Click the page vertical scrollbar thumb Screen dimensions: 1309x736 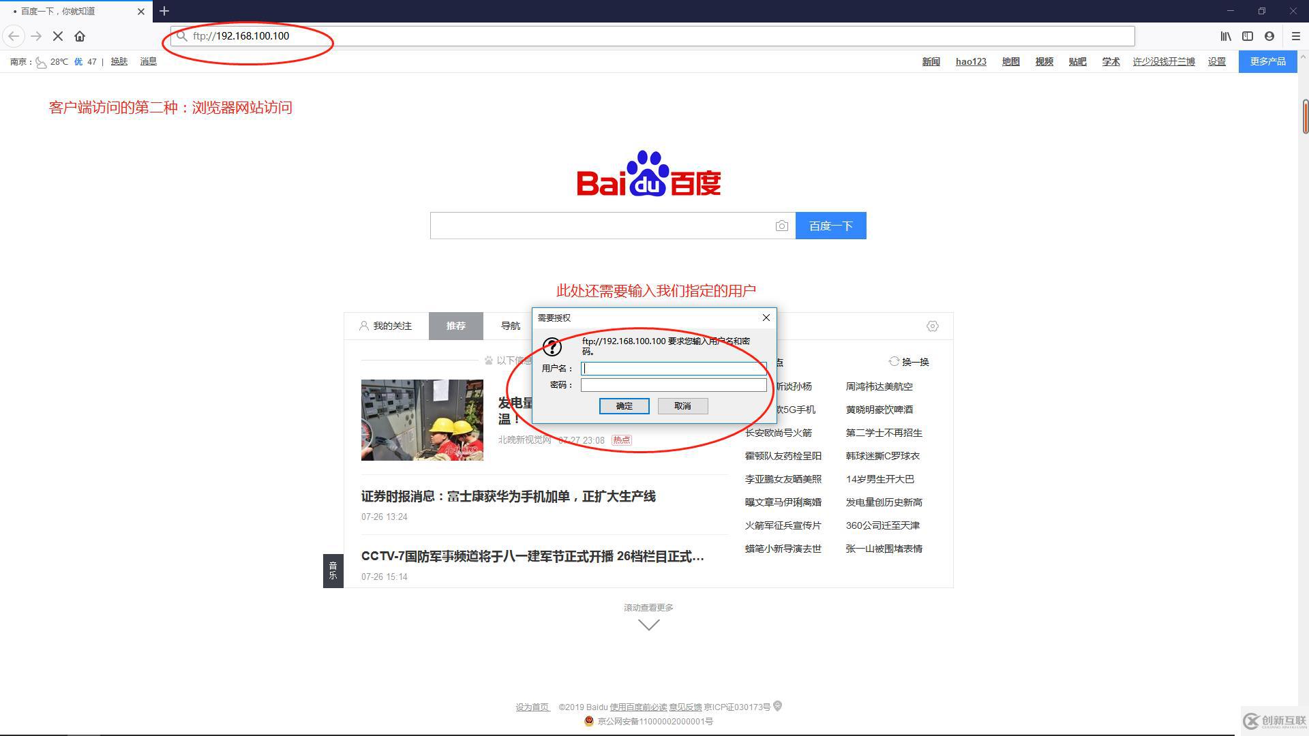1305,117
